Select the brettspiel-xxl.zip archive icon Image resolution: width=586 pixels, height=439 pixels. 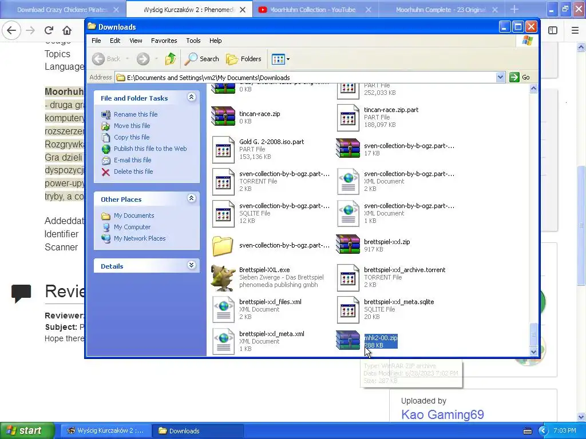click(x=347, y=244)
